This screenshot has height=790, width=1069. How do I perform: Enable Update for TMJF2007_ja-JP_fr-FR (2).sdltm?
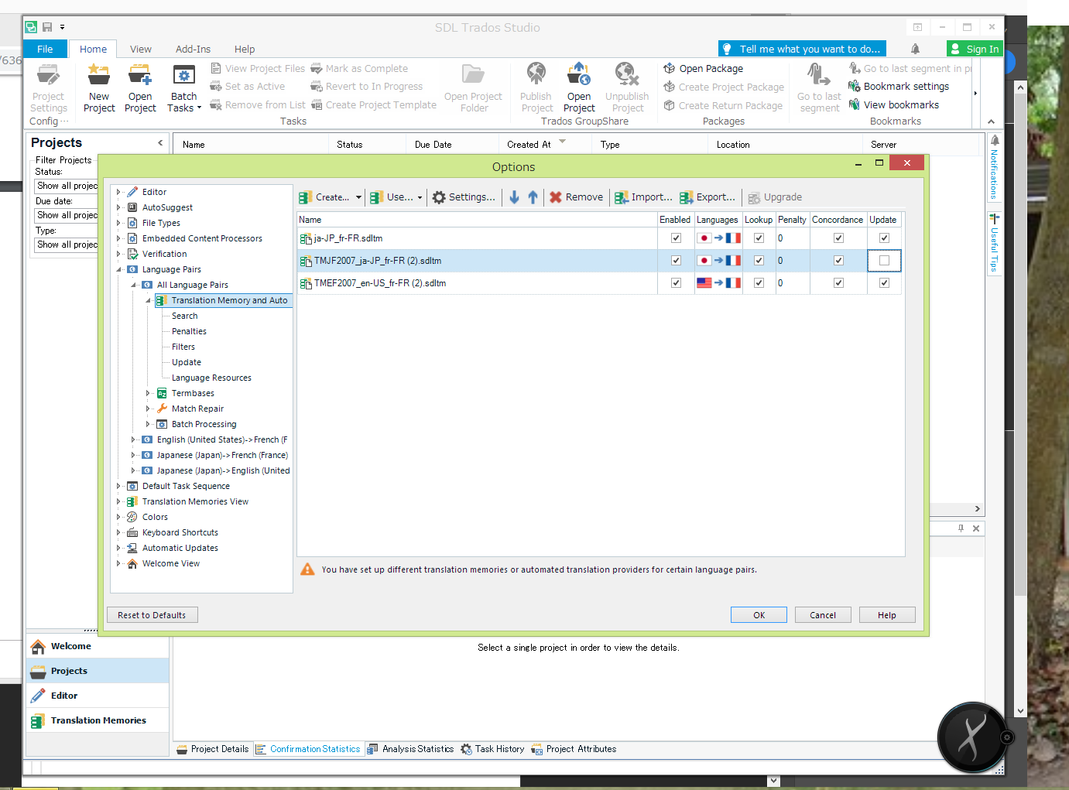click(884, 261)
